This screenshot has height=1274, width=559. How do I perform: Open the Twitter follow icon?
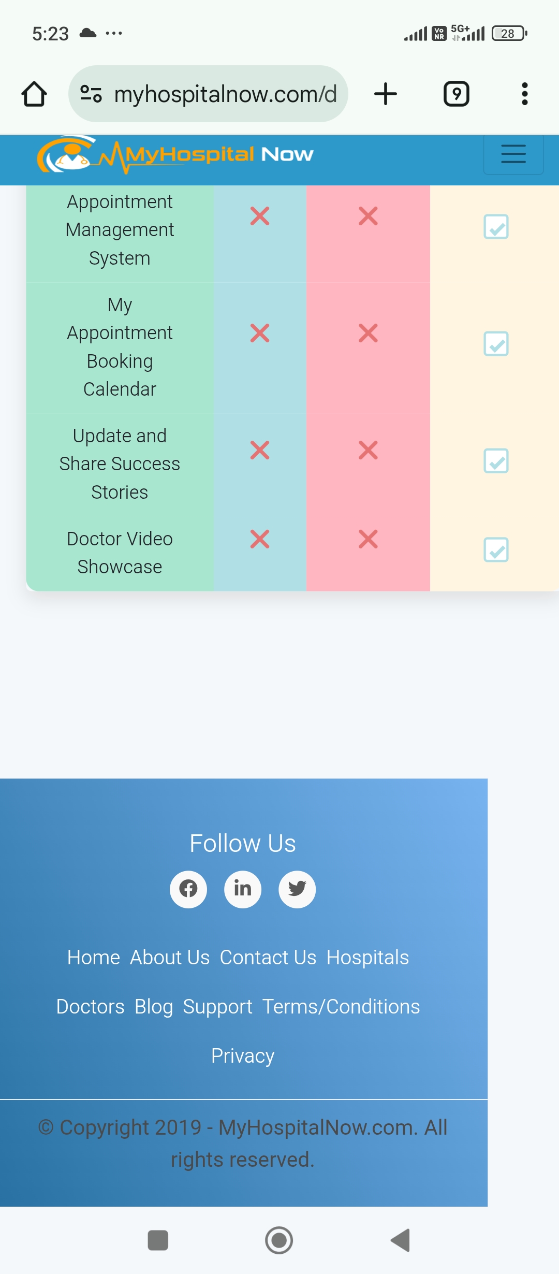(297, 889)
